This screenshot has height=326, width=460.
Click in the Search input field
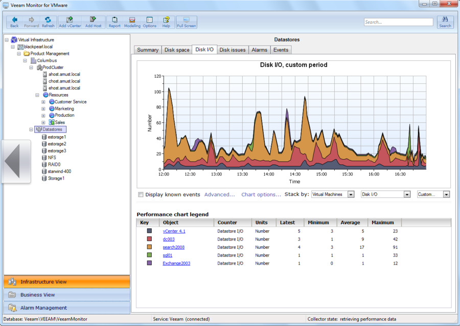pos(398,22)
